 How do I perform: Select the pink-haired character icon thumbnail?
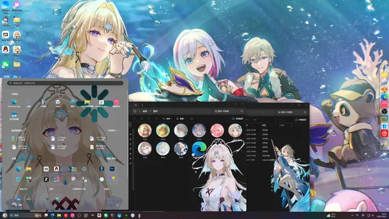(217, 131)
